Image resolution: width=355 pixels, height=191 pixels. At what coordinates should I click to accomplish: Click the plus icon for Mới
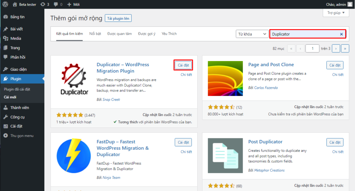tap(69, 5)
